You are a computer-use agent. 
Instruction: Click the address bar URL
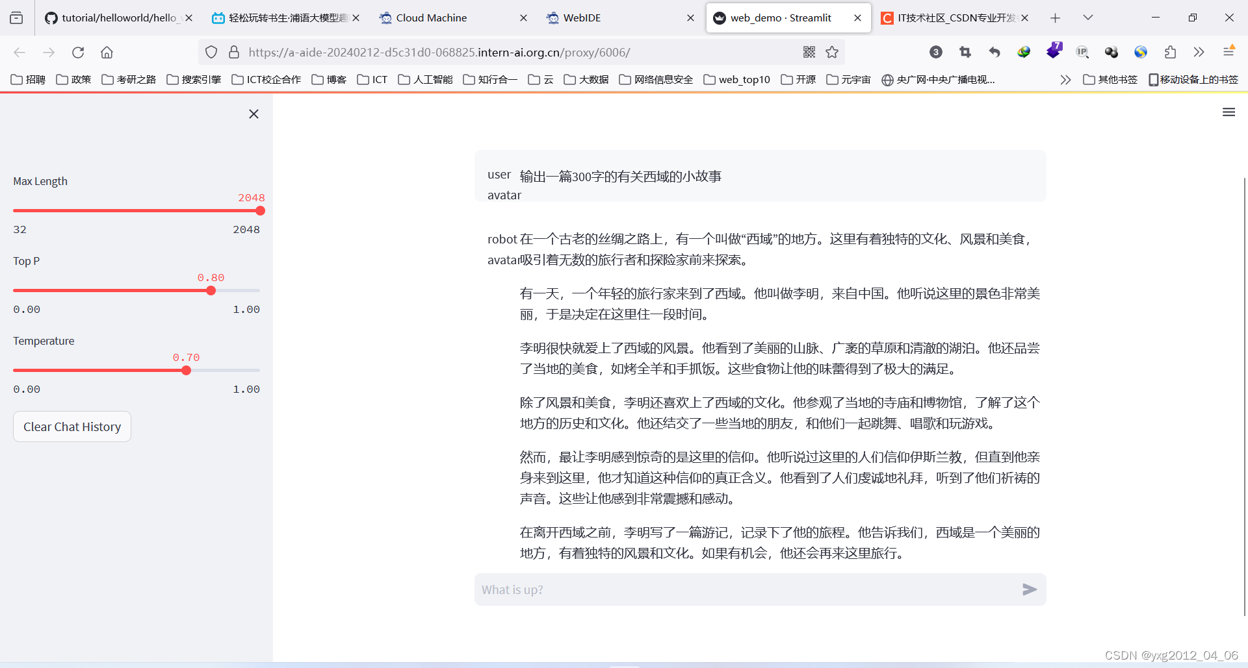439,53
